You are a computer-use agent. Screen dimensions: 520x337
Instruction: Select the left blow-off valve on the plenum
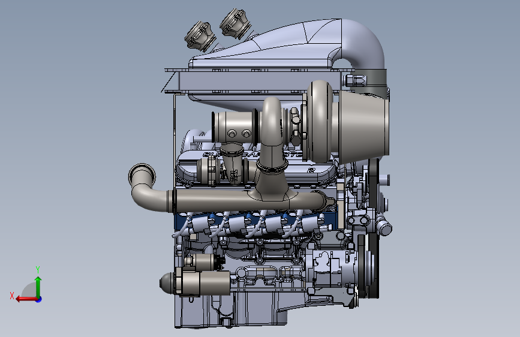click(200, 37)
